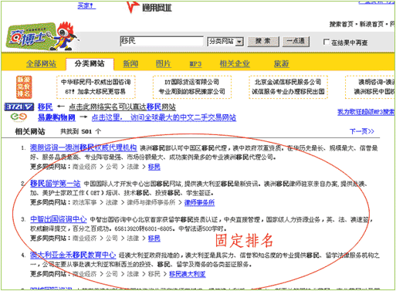Click the search box containing 移民
This screenshot has width=396, height=291.
click(161, 41)
